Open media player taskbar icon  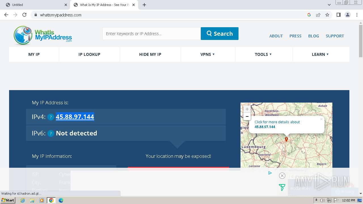tap(42, 200)
